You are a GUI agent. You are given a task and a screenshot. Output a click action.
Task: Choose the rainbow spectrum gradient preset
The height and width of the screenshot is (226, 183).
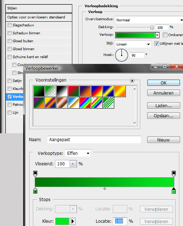coord(85,103)
